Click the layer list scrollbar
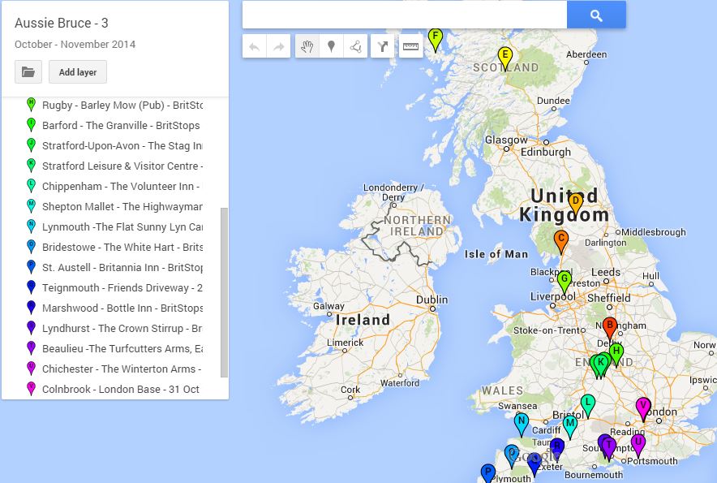This screenshot has height=483, width=717. tap(225, 292)
